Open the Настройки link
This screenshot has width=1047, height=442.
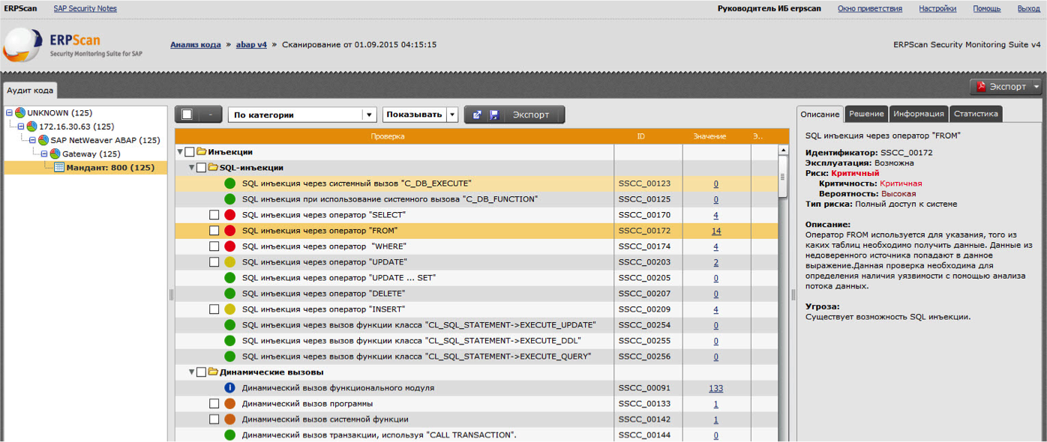937,8
